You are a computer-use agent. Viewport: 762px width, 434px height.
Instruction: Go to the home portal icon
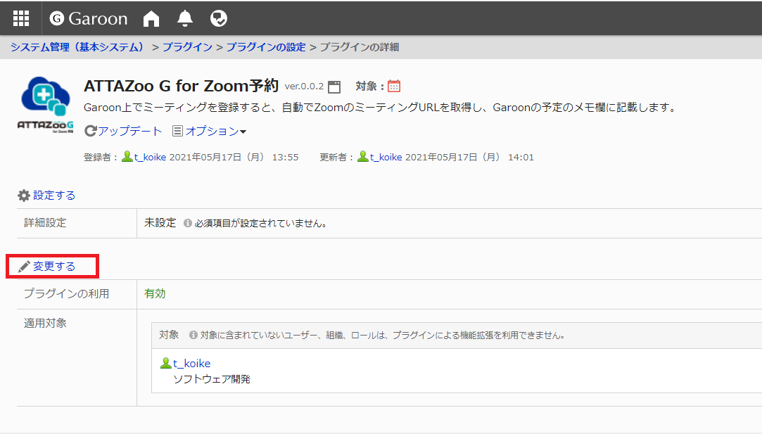click(x=151, y=18)
